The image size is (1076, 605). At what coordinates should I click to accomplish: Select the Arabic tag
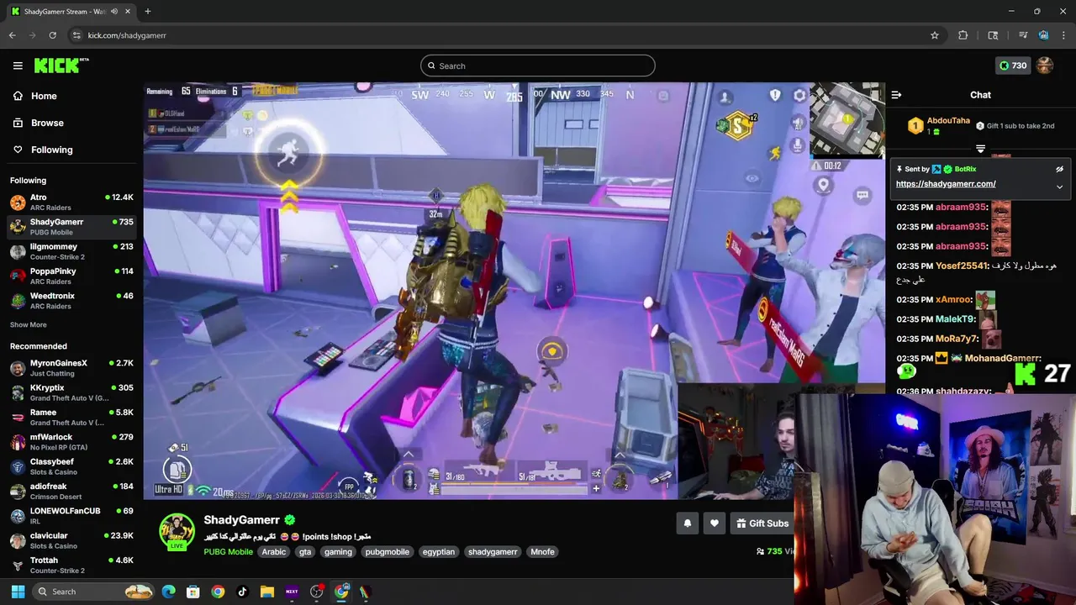(x=274, y=552)
